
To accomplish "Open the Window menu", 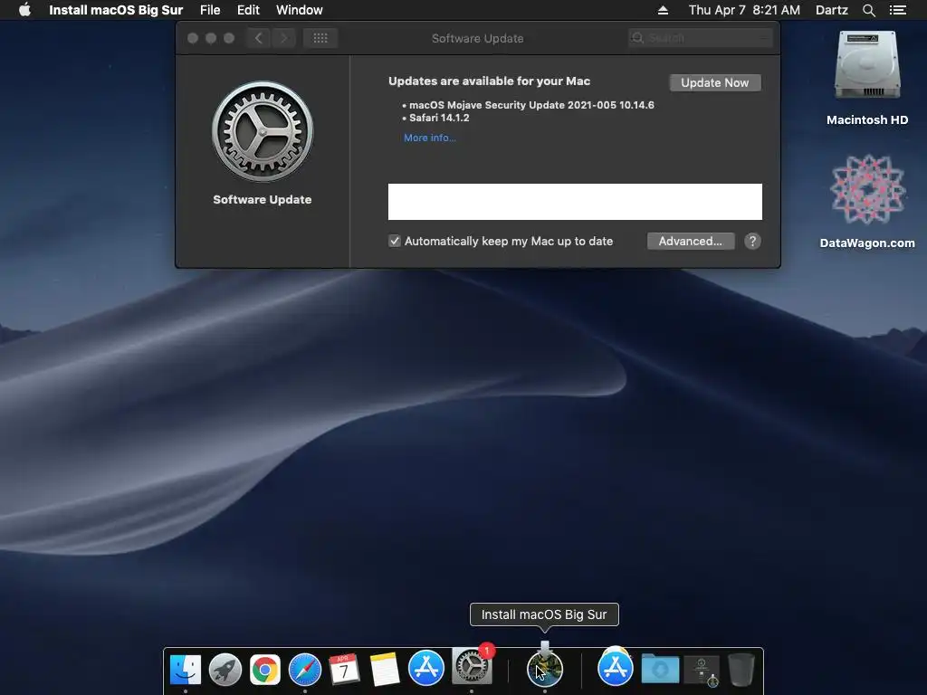I will [299, 10].
